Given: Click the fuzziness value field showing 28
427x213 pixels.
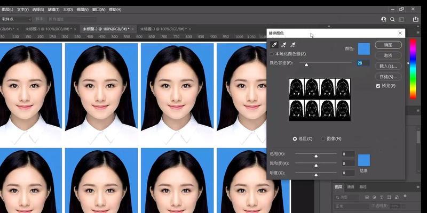Looking at the screenshot, I should click(363, 63).
